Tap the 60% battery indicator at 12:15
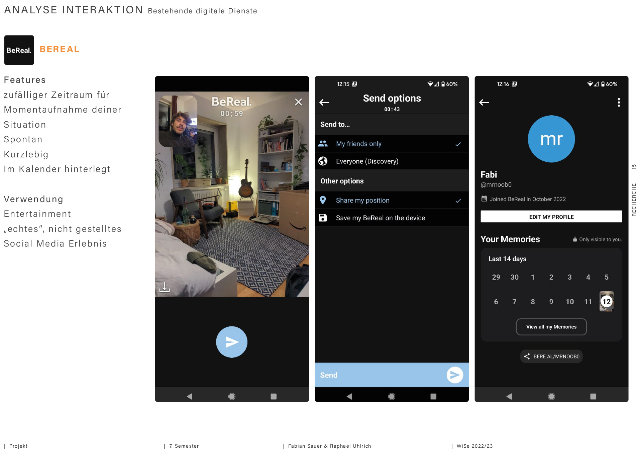638x450 pixels. (449, 84)
